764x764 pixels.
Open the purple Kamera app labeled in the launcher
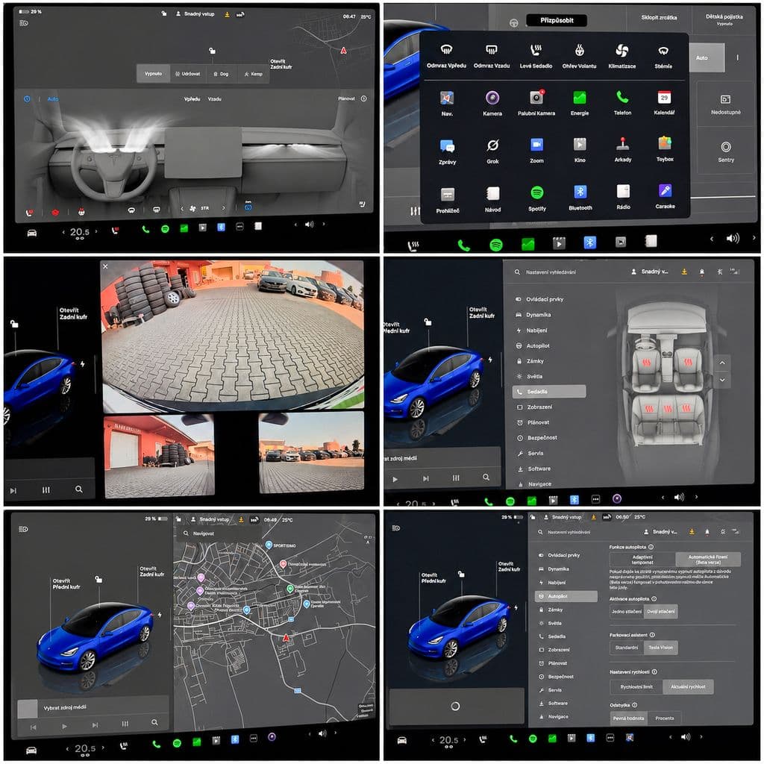point(492,103)
